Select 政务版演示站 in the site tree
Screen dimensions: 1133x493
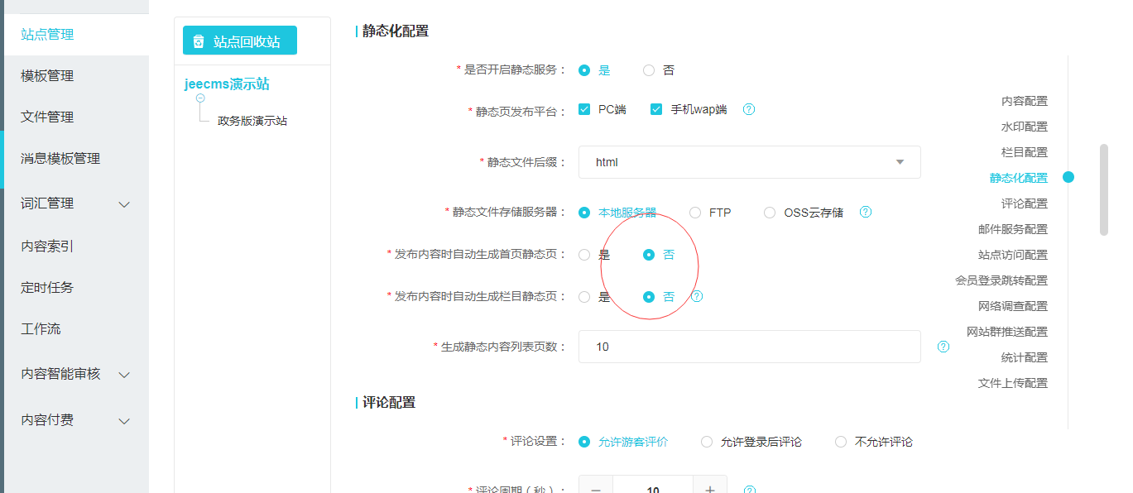point(252,121)
